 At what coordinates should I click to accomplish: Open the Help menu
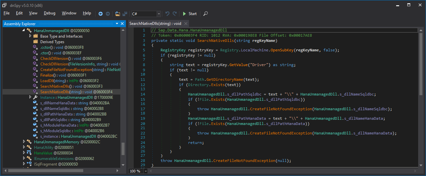click(x=87, y=13)
